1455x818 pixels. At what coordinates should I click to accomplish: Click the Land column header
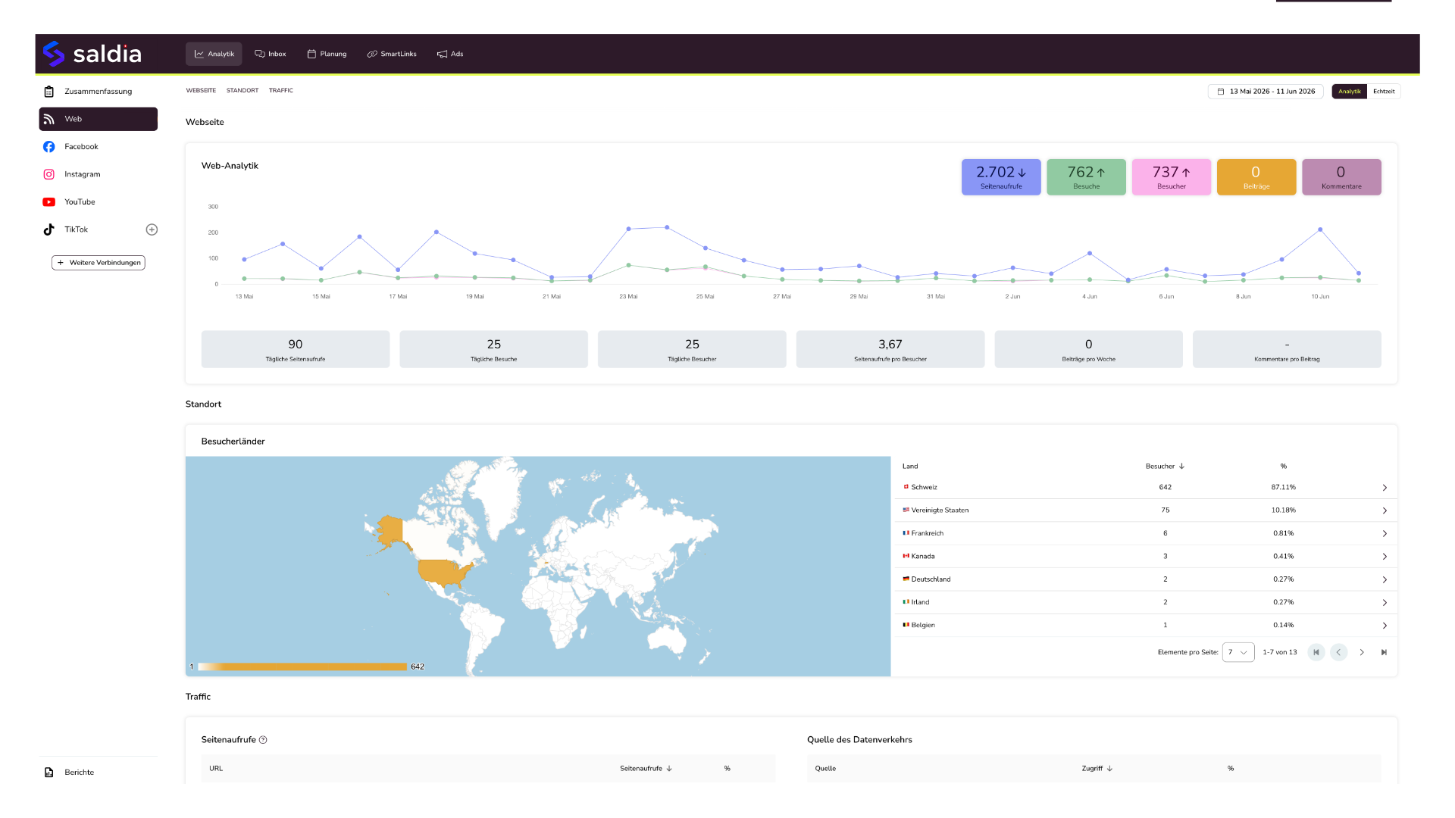(910, 467)
